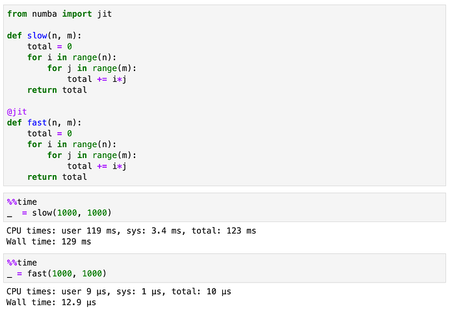Click the 'def fast(n, m):' line

point(44,122)
